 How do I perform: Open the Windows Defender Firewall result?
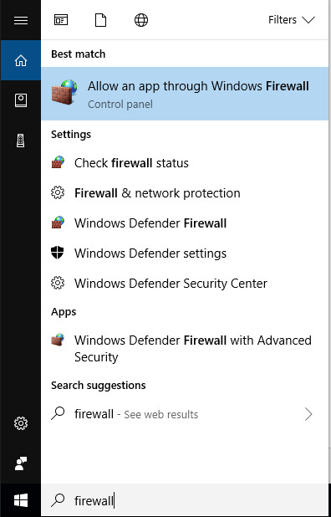tap(185, 223)
